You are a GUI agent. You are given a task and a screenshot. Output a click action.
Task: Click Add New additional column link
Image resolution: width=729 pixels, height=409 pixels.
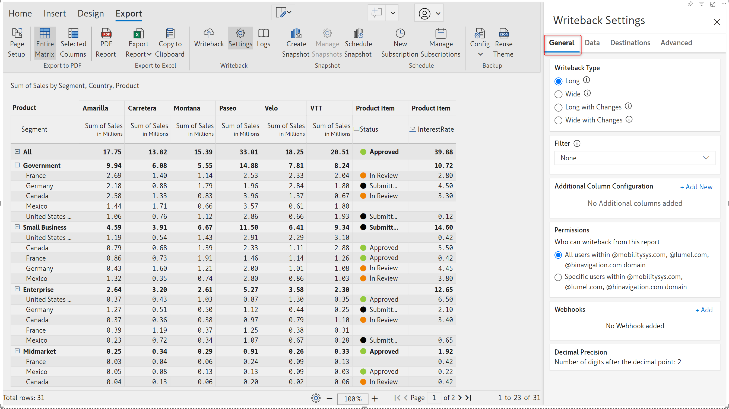pyautogui.click(x=696, y=187)
